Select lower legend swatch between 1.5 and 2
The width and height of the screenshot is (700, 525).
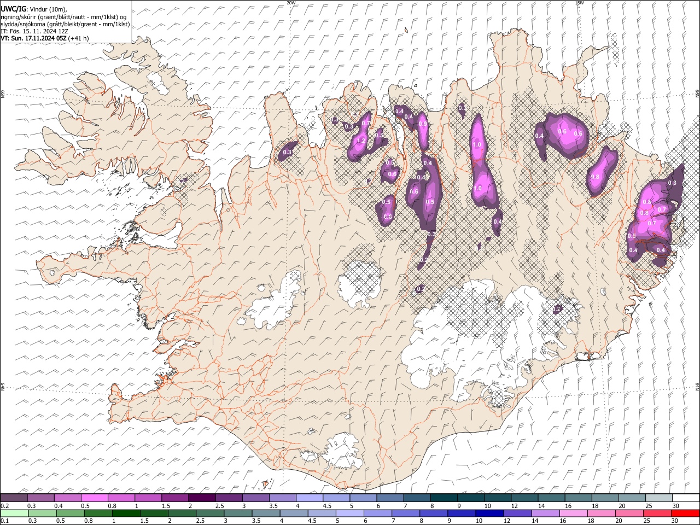coord(155,513)
